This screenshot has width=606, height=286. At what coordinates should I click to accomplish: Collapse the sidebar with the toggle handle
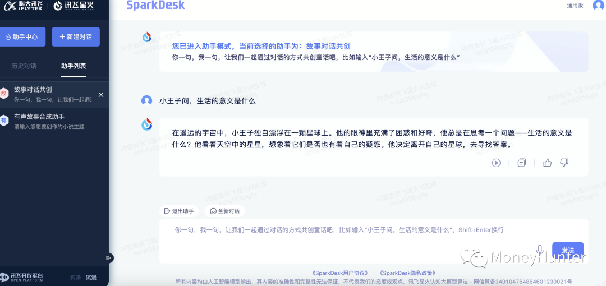pyautogui.click(x=109, y=258)
